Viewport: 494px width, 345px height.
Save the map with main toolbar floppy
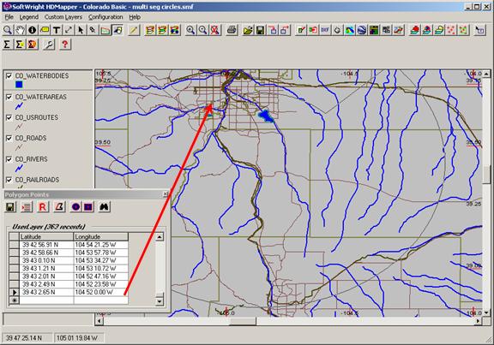tap(260, 30)
